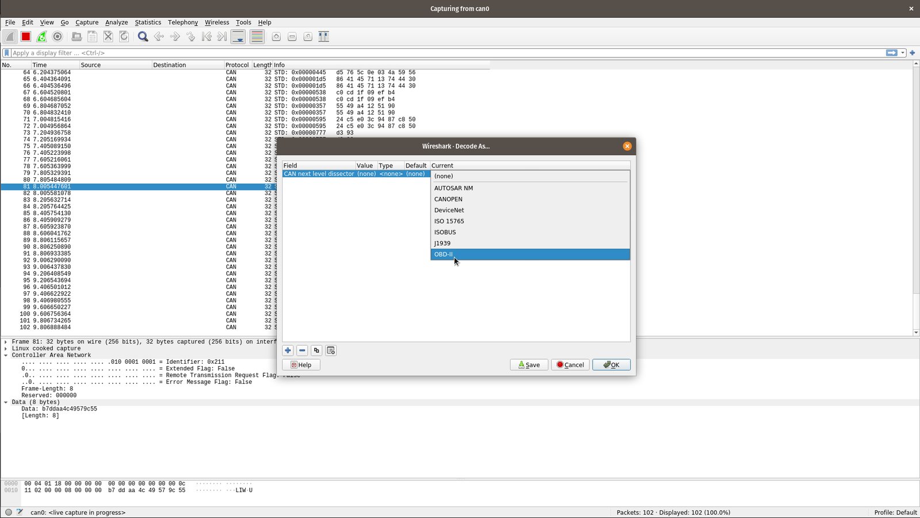Open a capture file icon
Viewport: 920px width, 518px height.
tap(77, 37)
